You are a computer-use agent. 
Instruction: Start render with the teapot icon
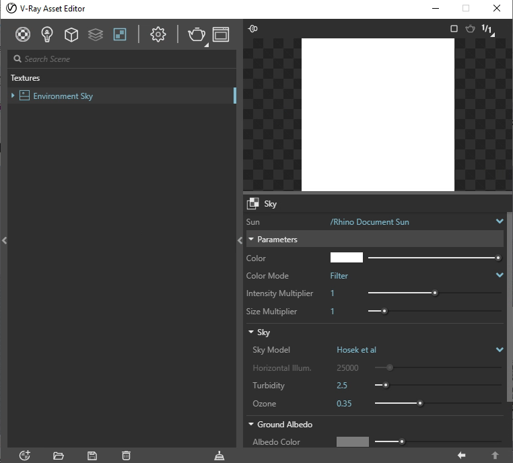(x=197, y=34)
